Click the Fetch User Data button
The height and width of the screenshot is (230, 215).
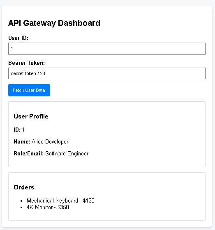click(x=29, y=90)
